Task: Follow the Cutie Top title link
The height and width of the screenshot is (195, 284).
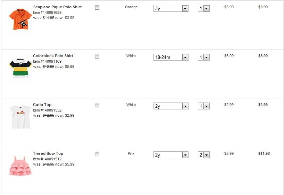Action: pyautogui.click(x=42, y=105)
